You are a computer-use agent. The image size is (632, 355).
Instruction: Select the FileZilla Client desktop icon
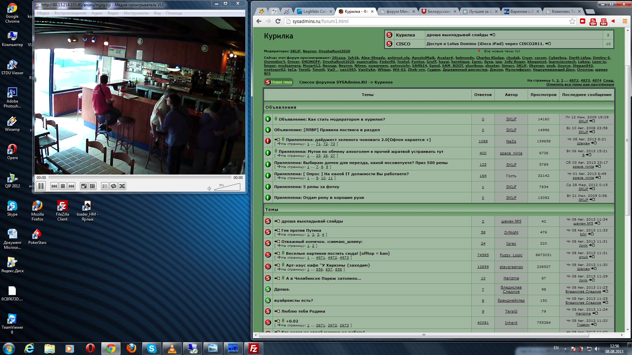pyautogui.click(x=62, y=211)
